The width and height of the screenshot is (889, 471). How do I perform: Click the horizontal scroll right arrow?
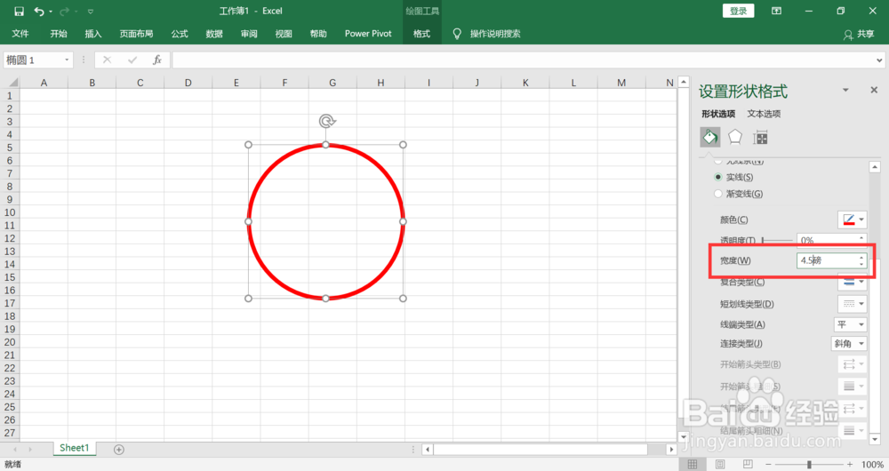coord(672,449)
